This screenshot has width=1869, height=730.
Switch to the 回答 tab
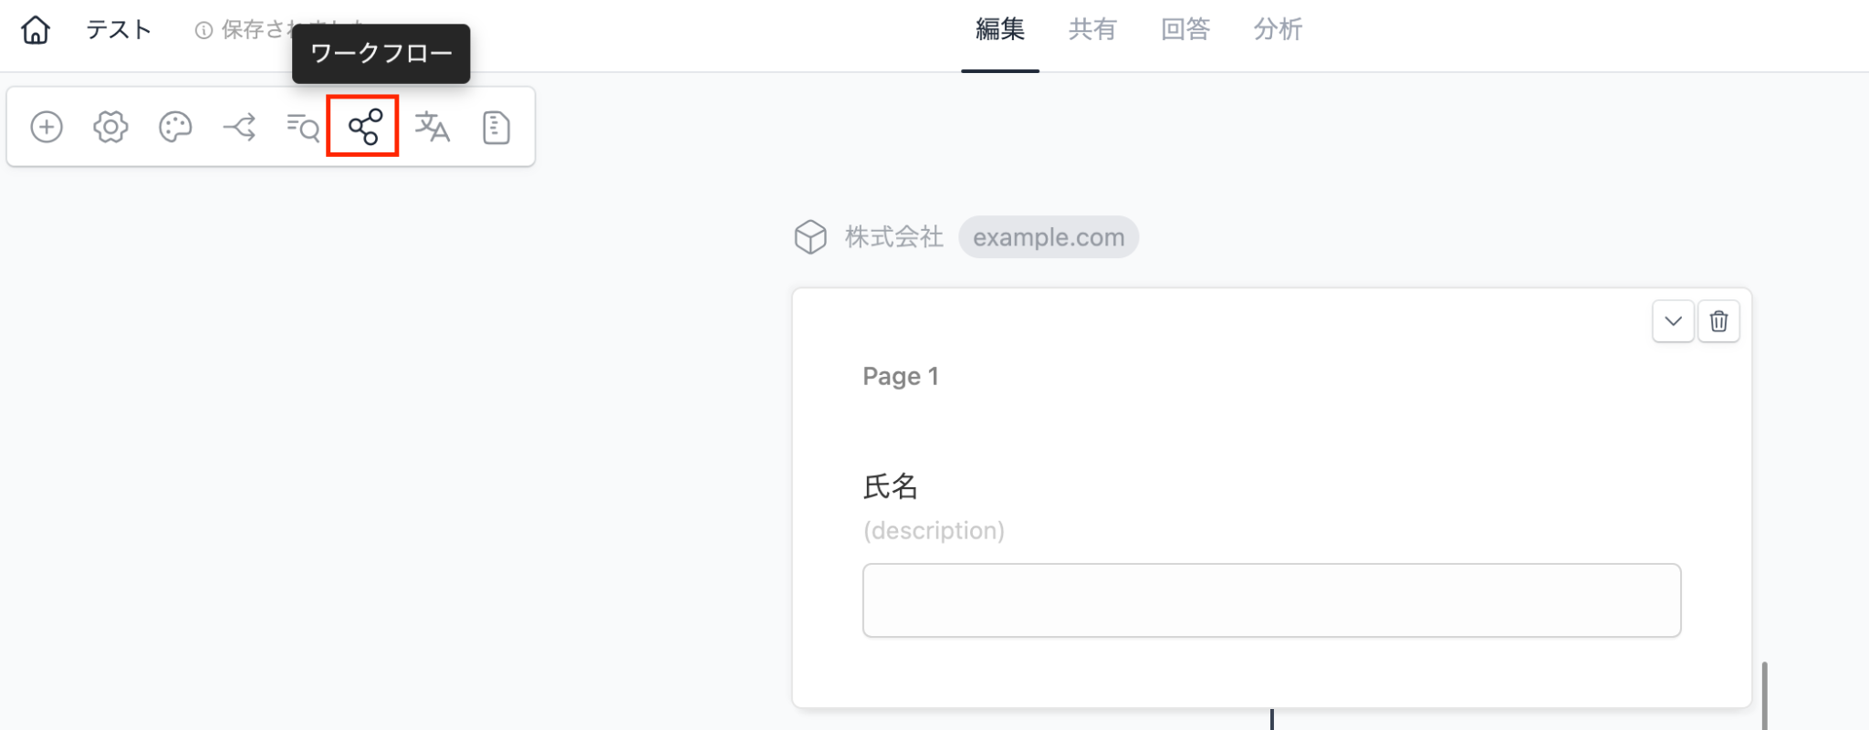(1185, 30)
